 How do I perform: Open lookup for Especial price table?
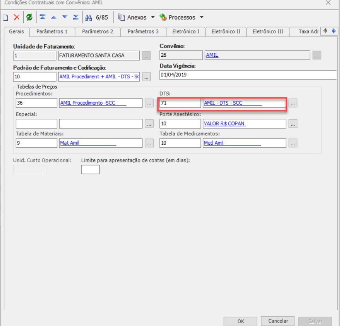pos(149,124)
